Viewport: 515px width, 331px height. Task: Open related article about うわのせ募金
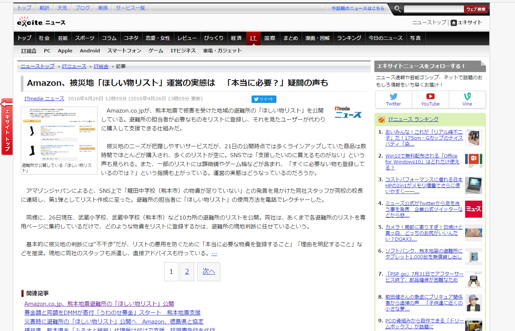[112, 312]
